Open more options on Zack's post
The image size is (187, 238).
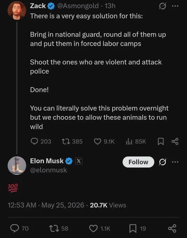tap(175, 6)
